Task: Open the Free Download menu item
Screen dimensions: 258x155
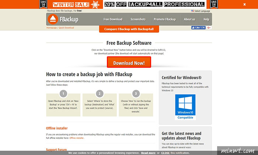Action: [x=113, y=20]
